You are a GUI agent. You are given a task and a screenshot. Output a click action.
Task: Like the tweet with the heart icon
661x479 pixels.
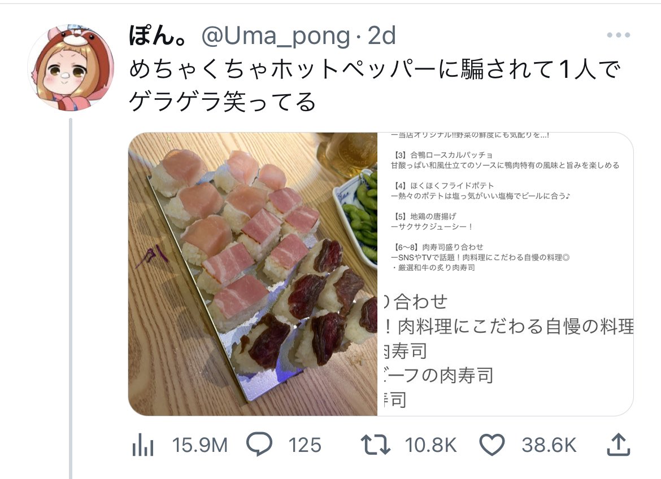coord(492,445)
